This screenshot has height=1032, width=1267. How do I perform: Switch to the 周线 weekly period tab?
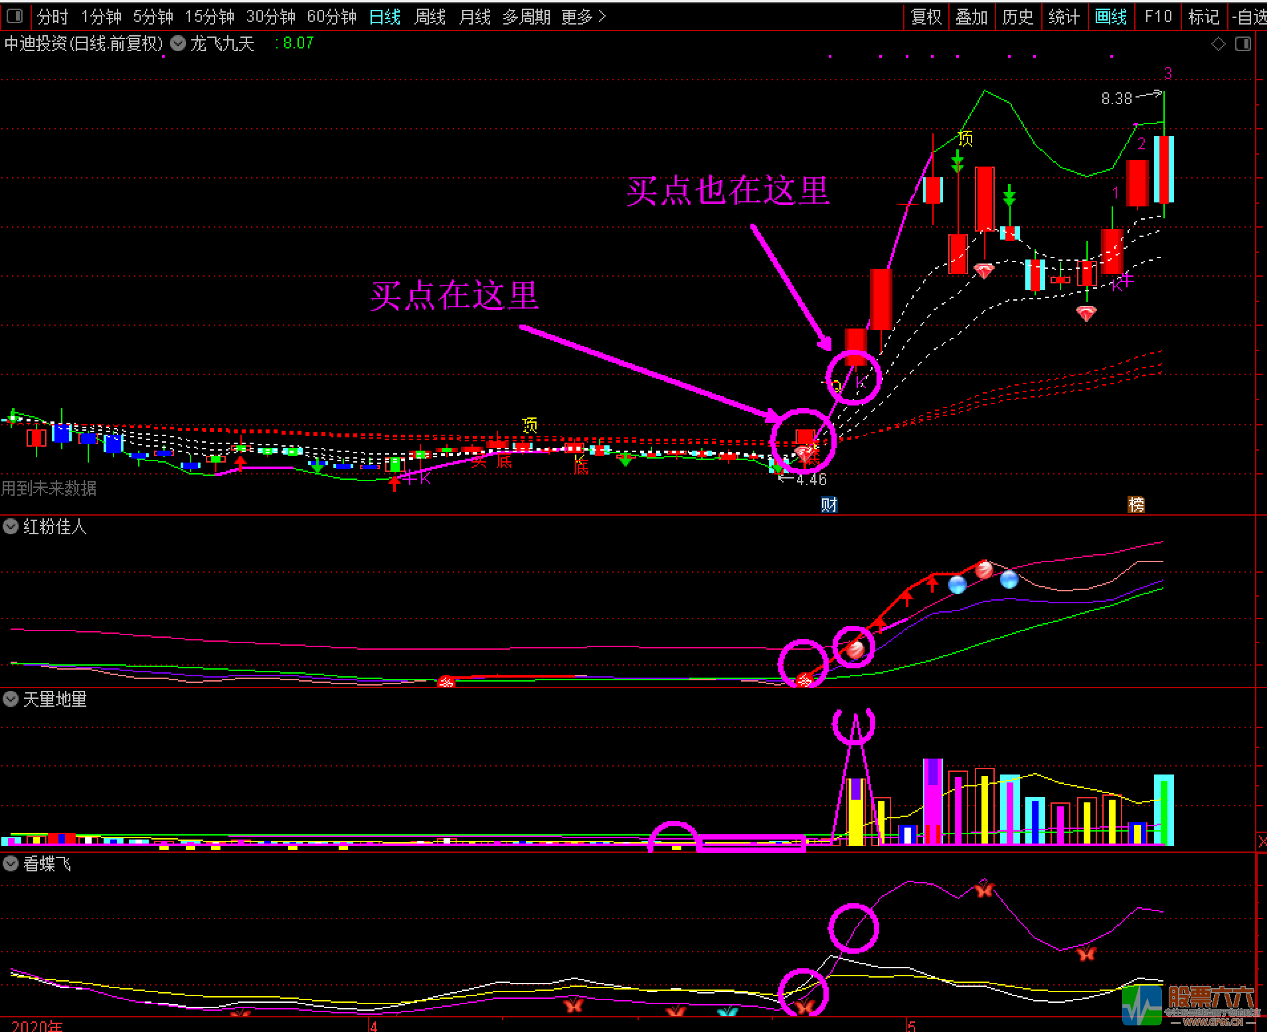[x=430, y=17]
